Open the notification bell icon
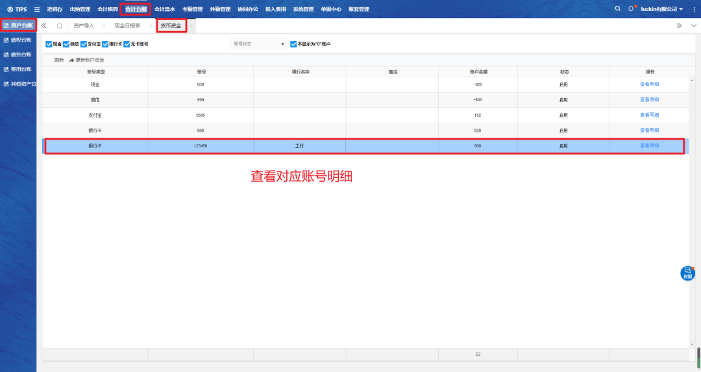 [630, 8]
